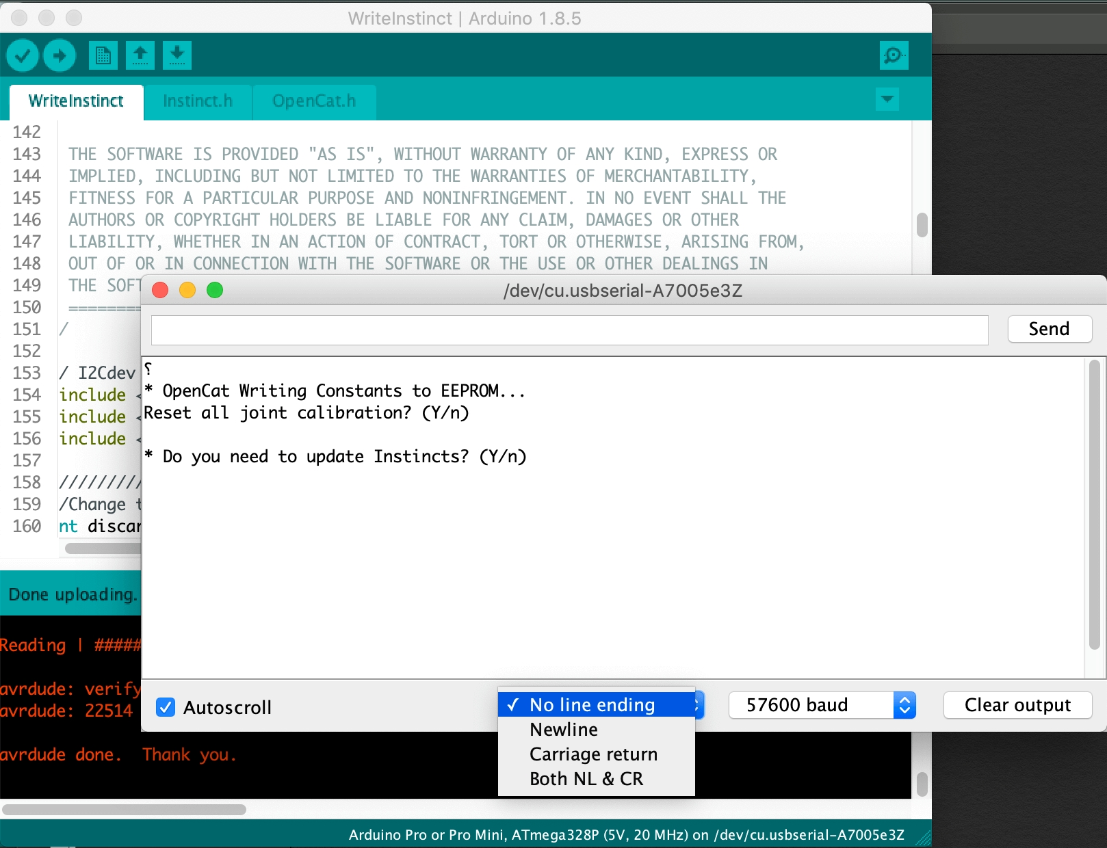This screenshot has width=1107, height=848.
Task: Click the Open sketch up-arrow icon
Action: click(140, 55)
